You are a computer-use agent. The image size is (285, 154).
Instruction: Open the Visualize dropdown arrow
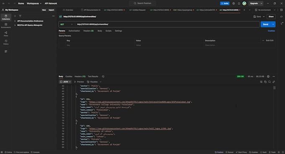point(101,82)
